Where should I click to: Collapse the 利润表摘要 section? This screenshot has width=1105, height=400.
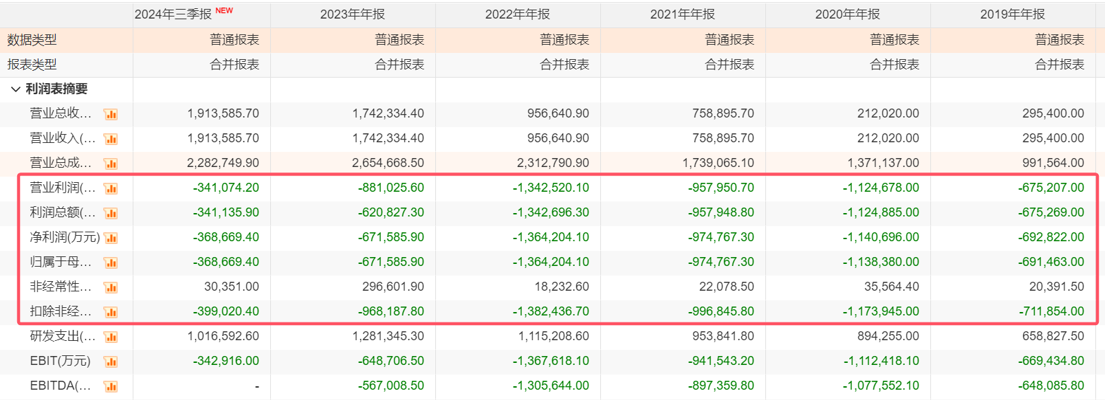tap(15, 89)
